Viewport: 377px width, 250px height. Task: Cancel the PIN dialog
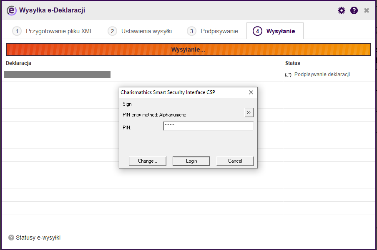[235, 161]
